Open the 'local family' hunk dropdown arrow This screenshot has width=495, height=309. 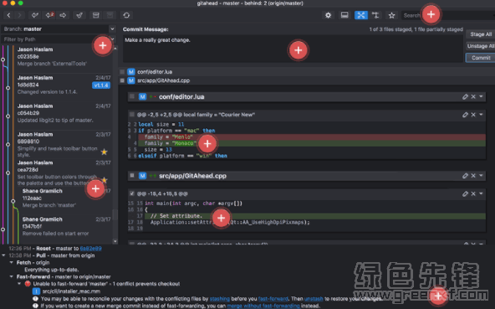(x=481, y=115)
